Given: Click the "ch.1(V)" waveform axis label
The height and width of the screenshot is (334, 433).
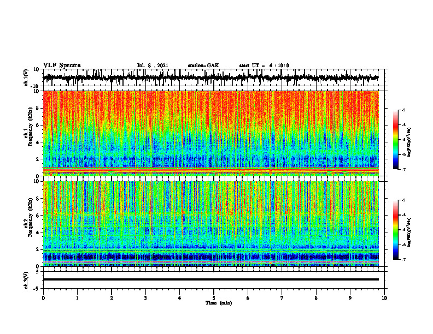Looking at the screenshot, I should pos(26,77).
